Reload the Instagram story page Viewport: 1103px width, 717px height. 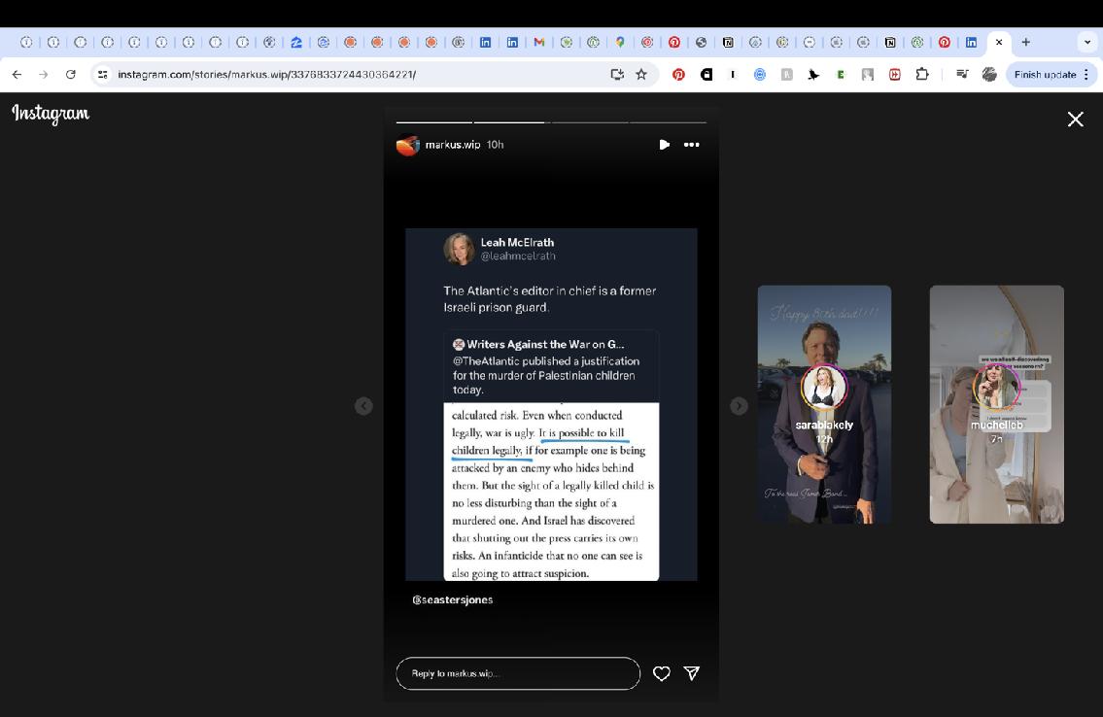click(70, 75)
